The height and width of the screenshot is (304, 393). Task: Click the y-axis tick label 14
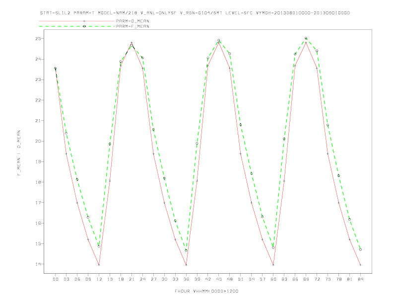point(38,264)
